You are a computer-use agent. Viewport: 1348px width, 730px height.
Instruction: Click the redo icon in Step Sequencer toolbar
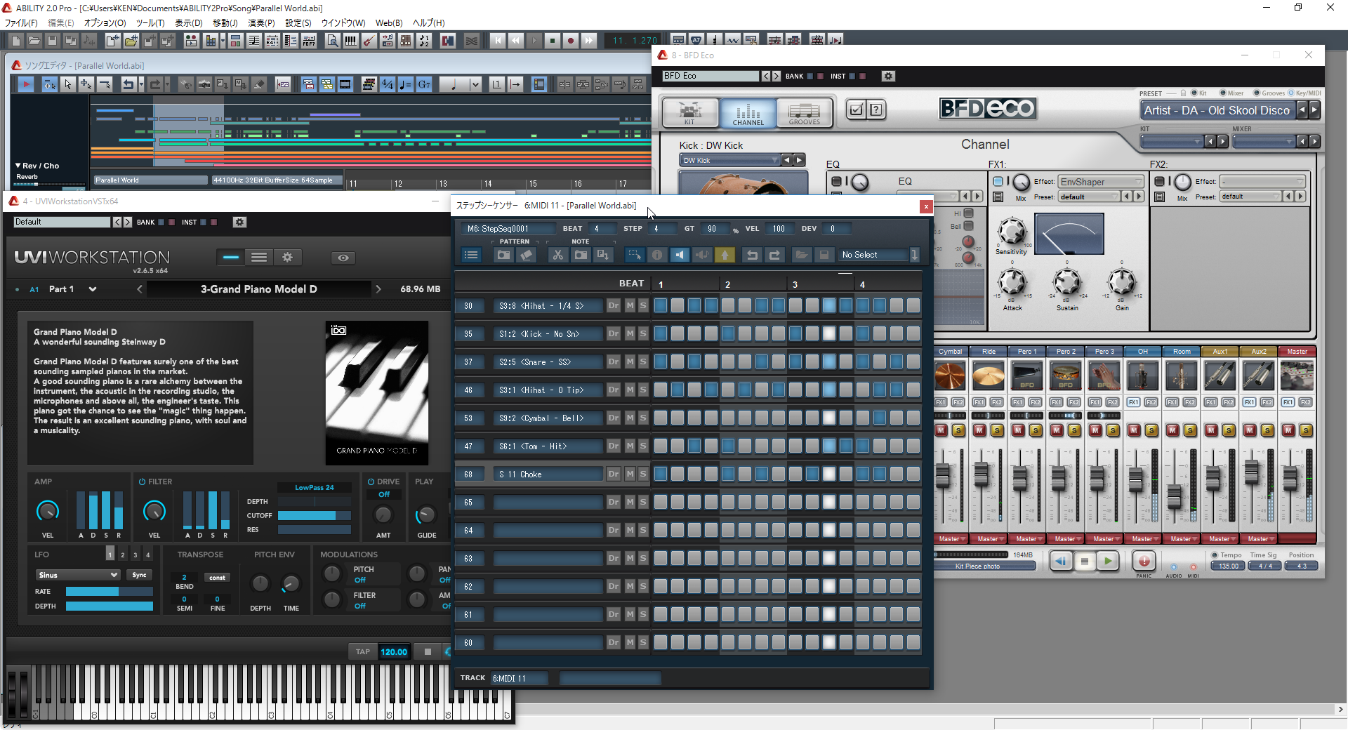[774, 255]
